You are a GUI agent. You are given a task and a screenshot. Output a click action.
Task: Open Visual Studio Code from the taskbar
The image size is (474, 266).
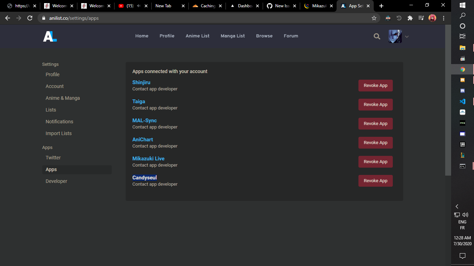(x=462, y=101)
